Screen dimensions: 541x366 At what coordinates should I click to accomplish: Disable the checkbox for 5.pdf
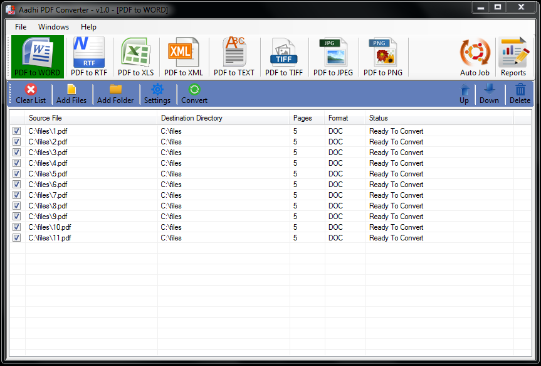[16, 173]
